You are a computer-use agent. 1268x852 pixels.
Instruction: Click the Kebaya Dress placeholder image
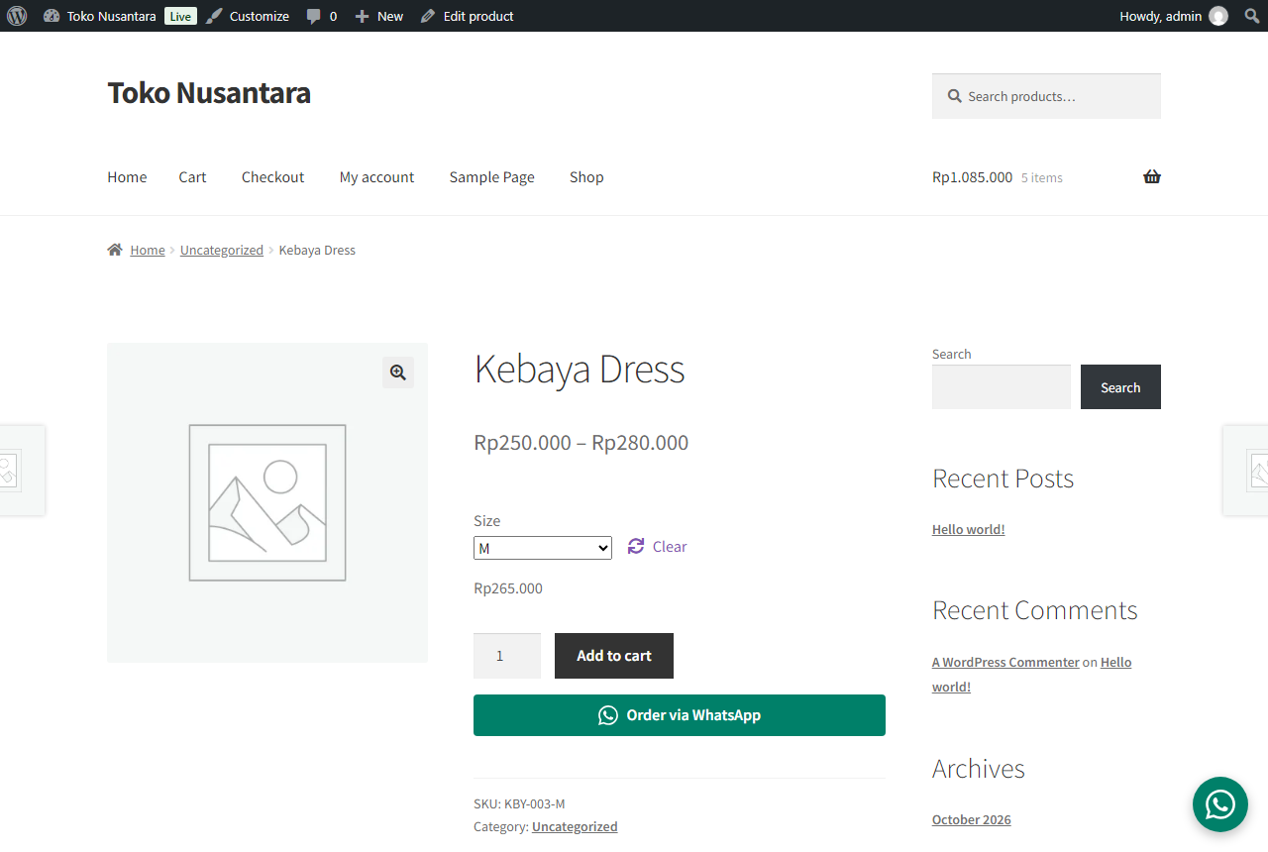click(267, 502)
